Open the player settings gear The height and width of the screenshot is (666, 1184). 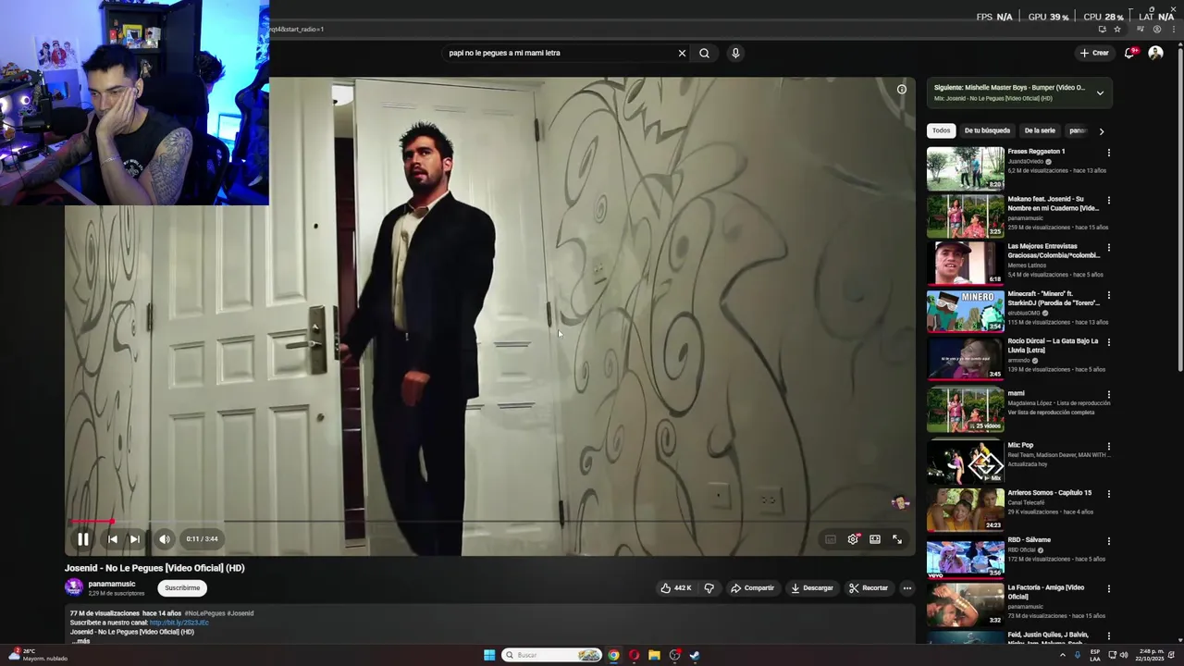point(853,539)
